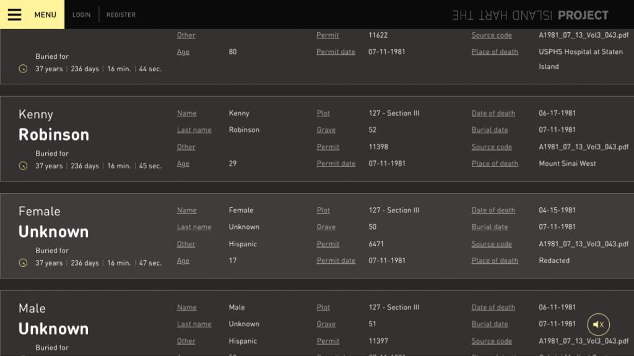
Task: Click Date of death label for Kenny Robinson
Action: [493, 113]
